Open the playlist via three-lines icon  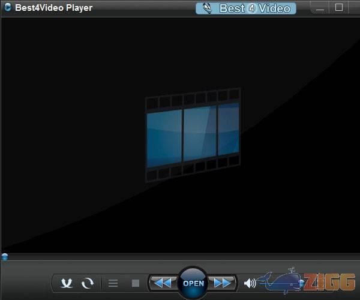tap(113, 283)
